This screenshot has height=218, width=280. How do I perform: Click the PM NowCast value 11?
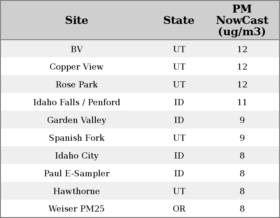[x=242, y=102]
